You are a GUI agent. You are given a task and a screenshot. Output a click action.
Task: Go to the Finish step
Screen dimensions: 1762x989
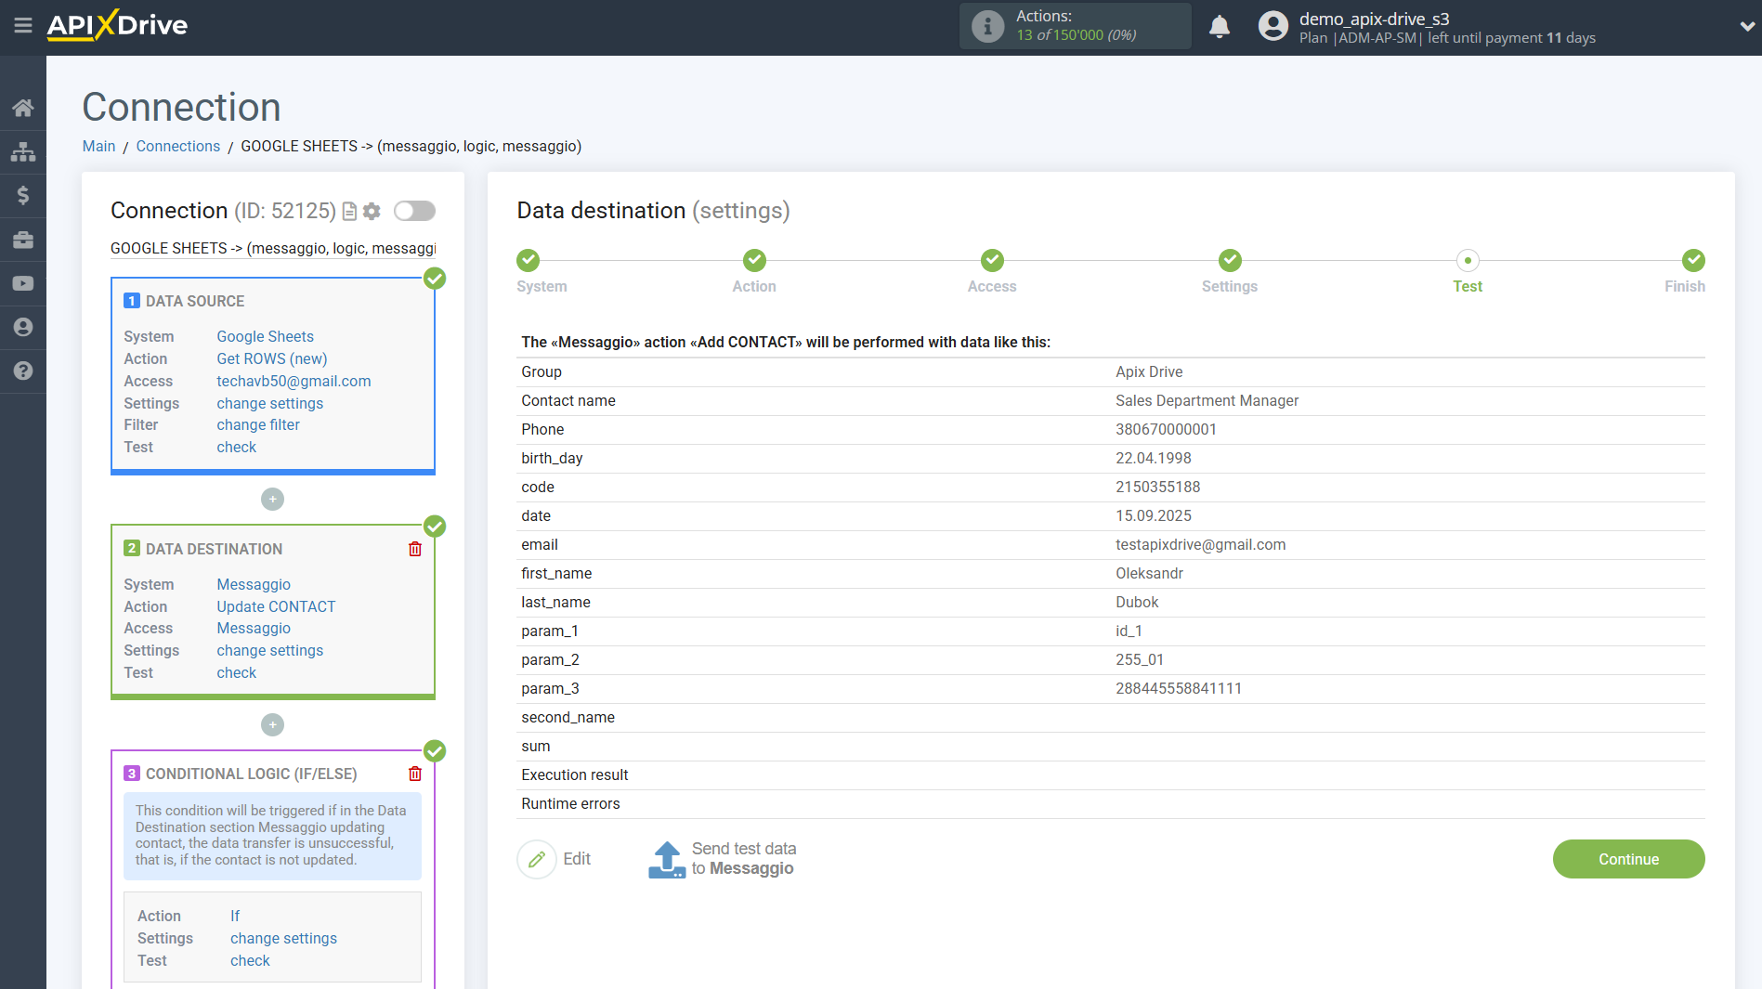pos(1693,260)
